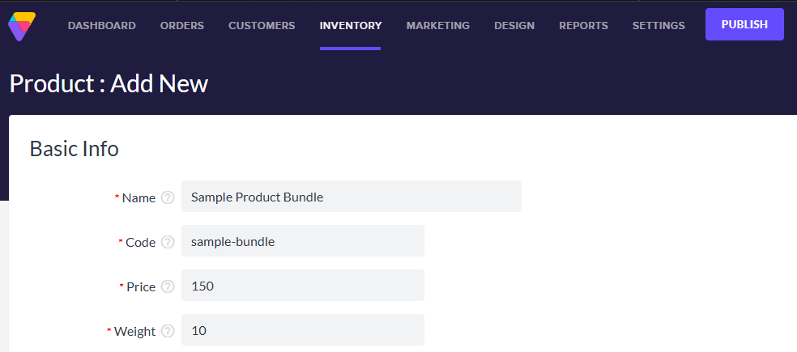Click the Publish button

coord(744,24)
